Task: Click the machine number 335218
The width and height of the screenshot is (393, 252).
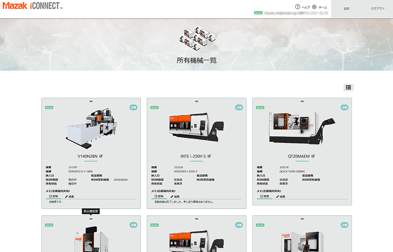Action: click(x=284, y=168)
